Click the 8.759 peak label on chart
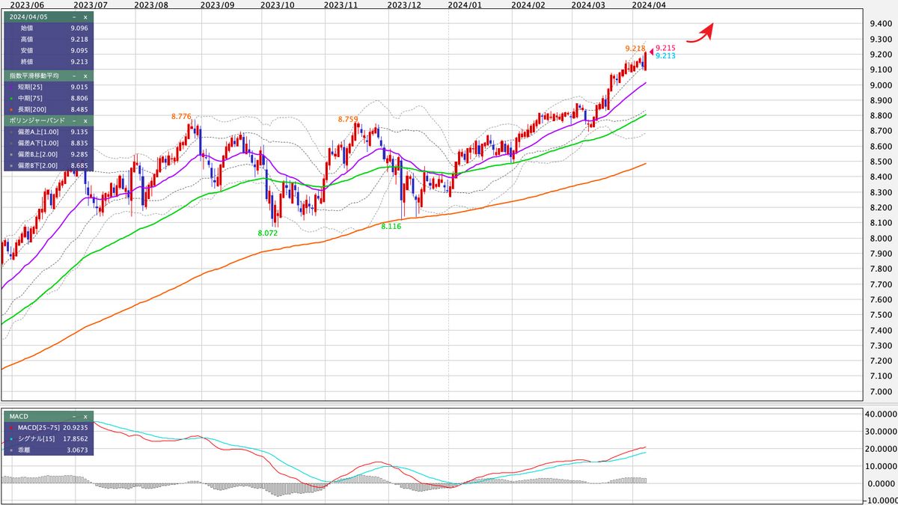Image resolution: width=898 pixels, height=505 pixels. [x=348, y=119]
